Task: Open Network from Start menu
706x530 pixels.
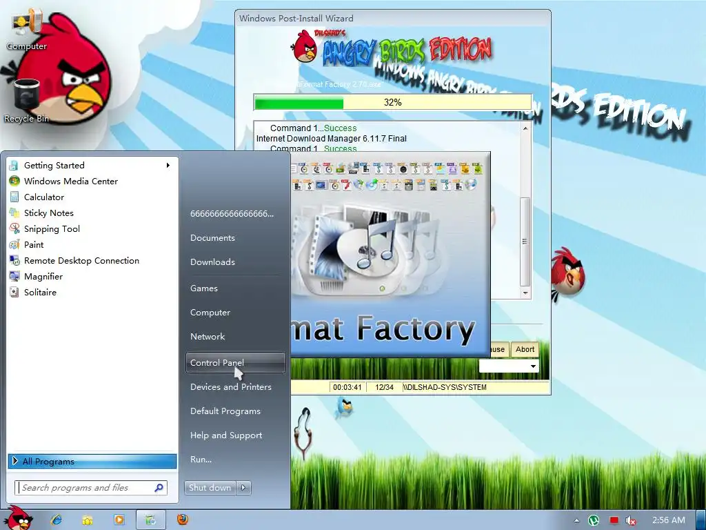Action: pos(236,337)
